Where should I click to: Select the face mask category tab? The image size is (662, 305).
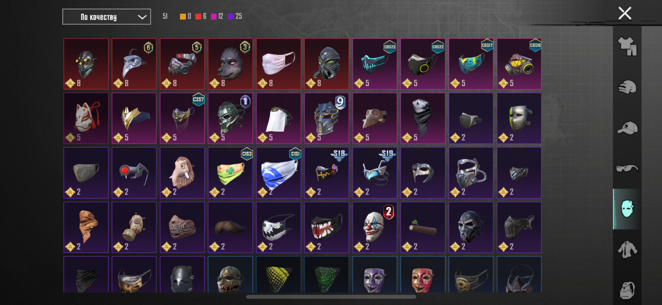coord(627,209)
